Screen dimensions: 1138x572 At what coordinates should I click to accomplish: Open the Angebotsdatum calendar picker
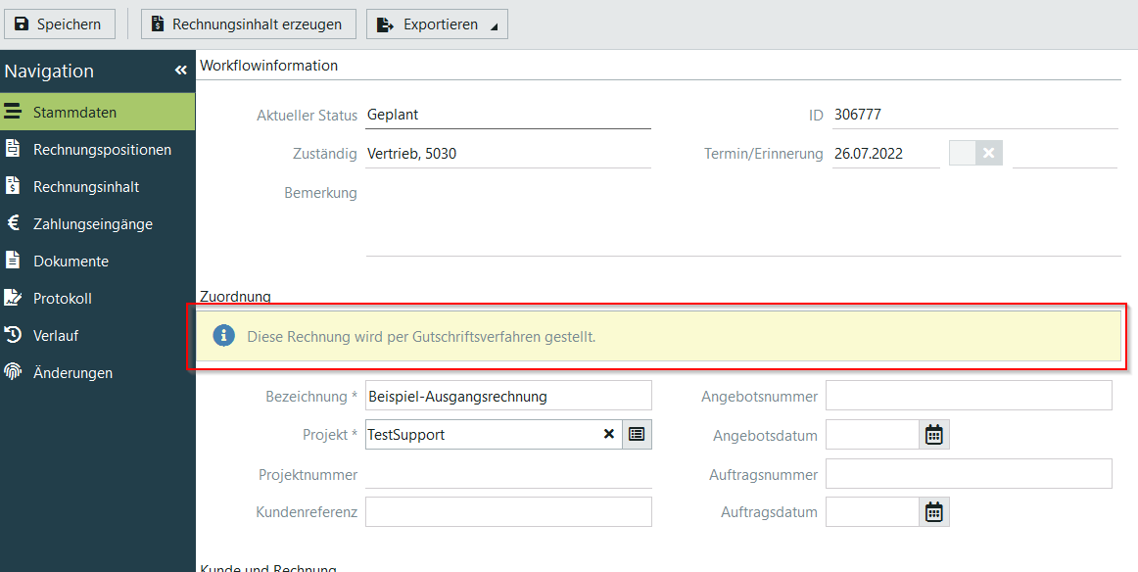pos(933,435)
